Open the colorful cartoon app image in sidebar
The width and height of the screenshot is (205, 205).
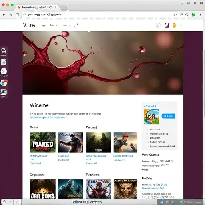(152, 117)
